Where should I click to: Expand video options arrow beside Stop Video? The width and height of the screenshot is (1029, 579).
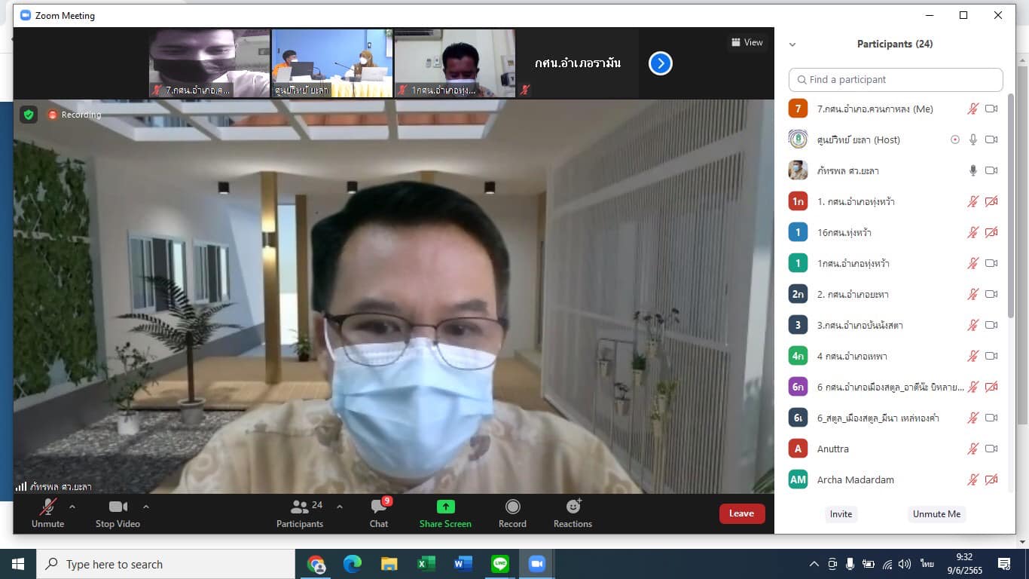click(x=146, y=507)
